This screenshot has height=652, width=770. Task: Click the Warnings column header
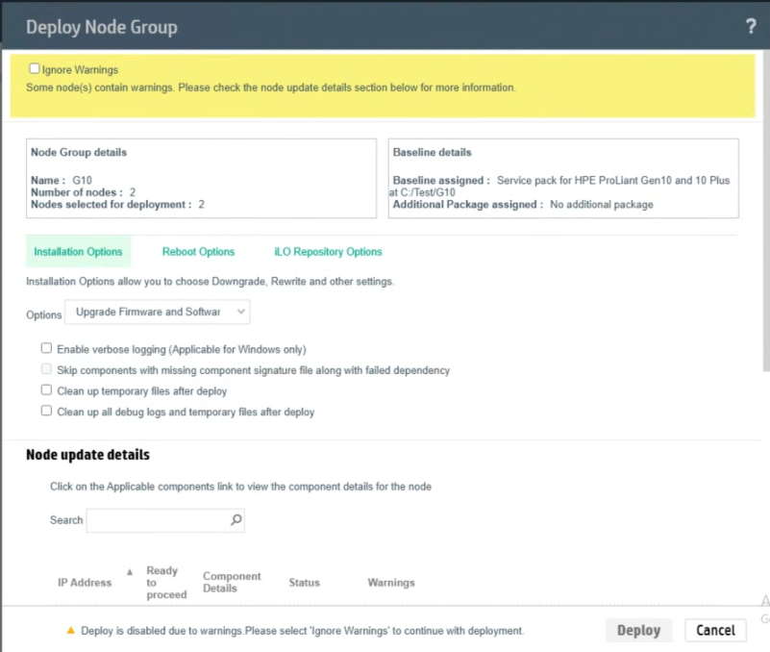pos(391,583)
